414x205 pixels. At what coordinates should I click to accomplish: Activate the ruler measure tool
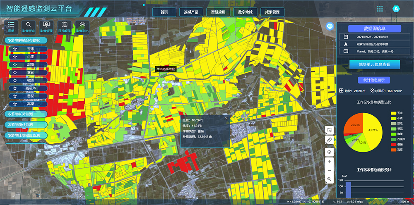[x=329, y=141]
